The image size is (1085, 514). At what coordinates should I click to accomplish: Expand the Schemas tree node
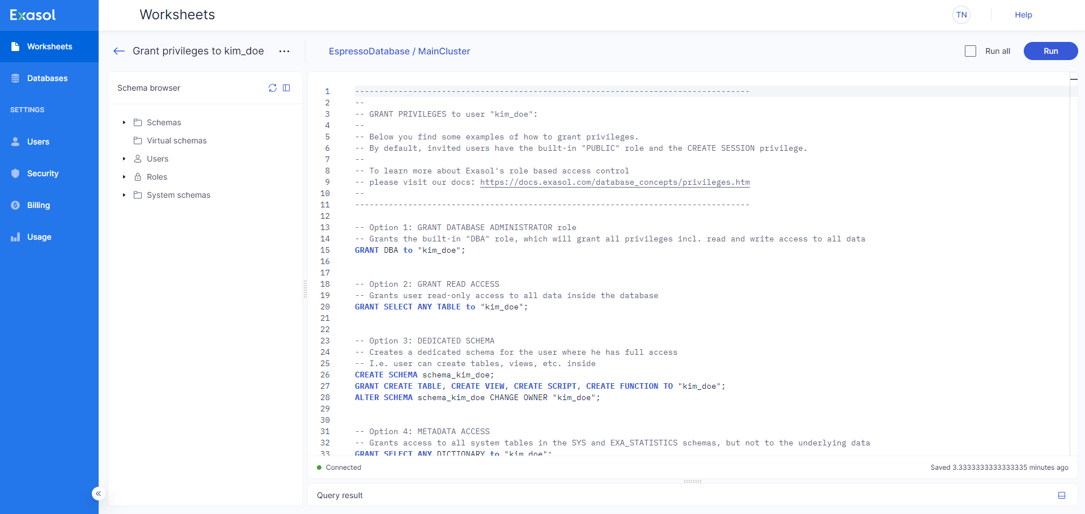pos(124,122)
